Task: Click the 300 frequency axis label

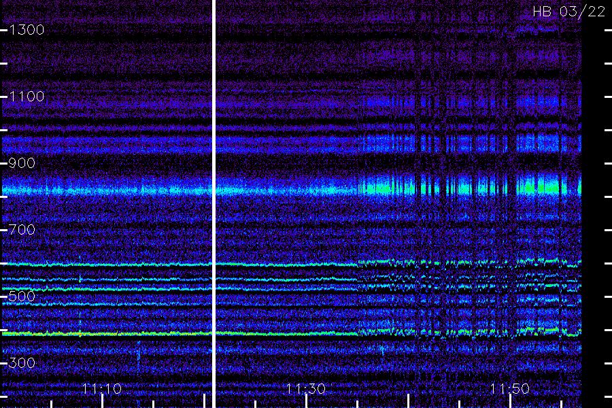Action: click(22, 362)
